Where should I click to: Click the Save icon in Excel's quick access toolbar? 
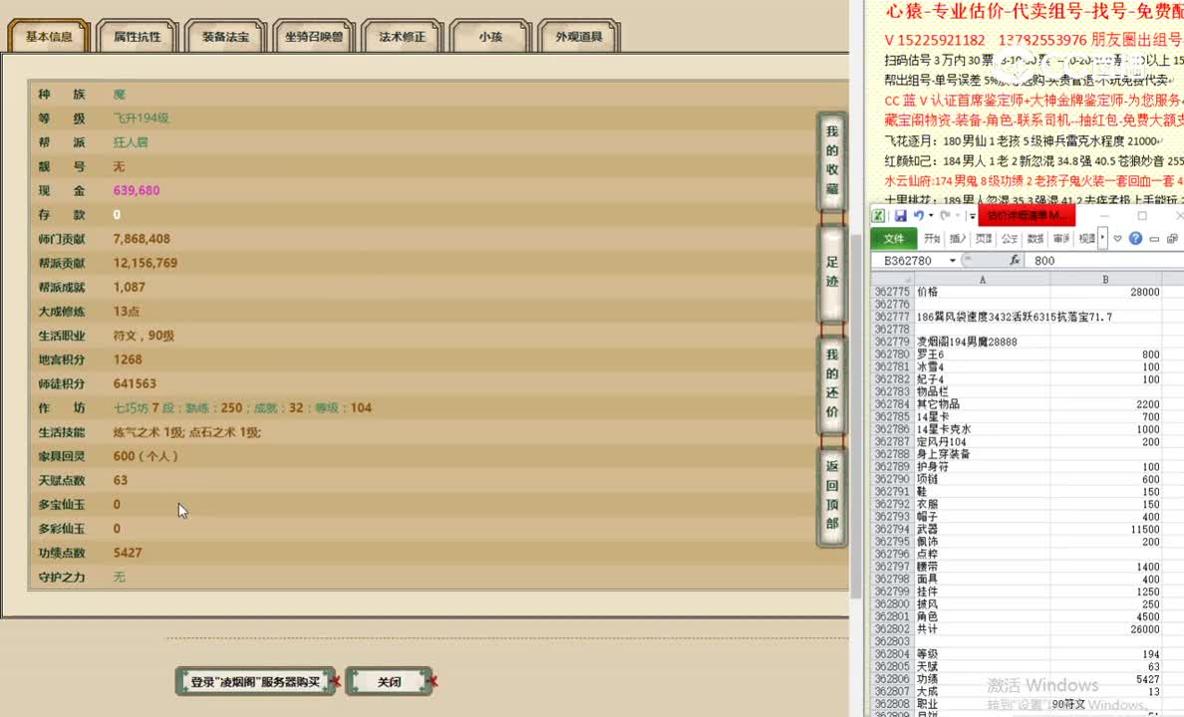pos(901,215)
